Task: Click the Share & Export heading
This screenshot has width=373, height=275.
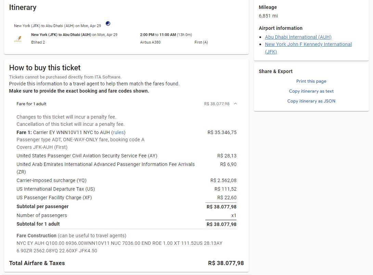Action: pyautogui.click(x=276, y=71)
